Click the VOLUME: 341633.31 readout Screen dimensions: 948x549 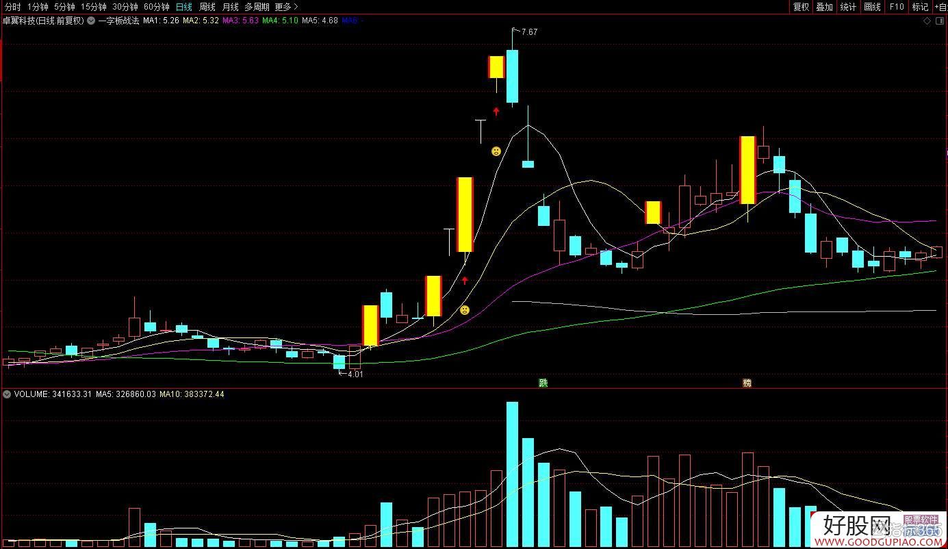(51, 394)
